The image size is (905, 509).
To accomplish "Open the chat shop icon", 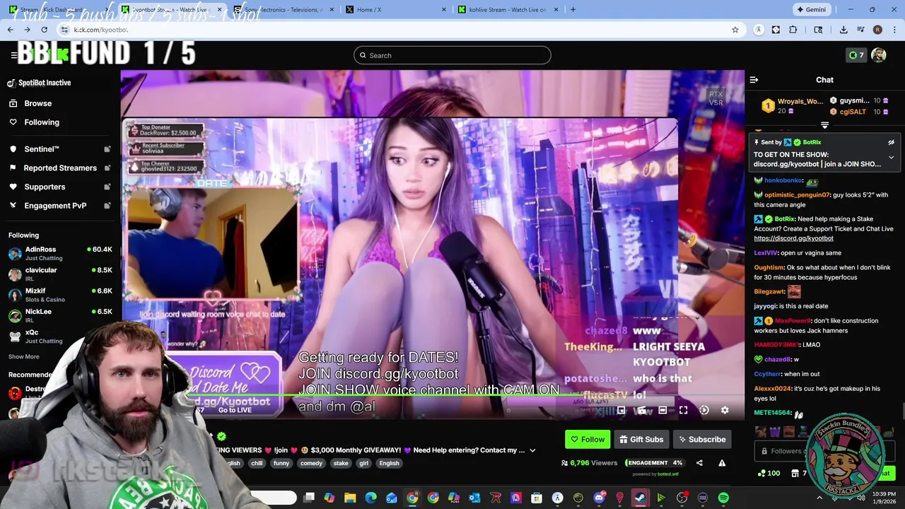I will (795, 473).
